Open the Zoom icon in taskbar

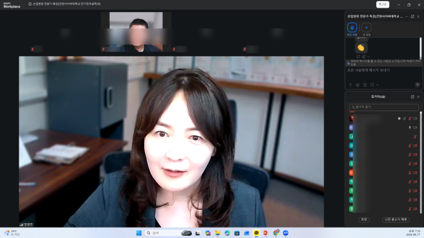click(x=286, y=233)
